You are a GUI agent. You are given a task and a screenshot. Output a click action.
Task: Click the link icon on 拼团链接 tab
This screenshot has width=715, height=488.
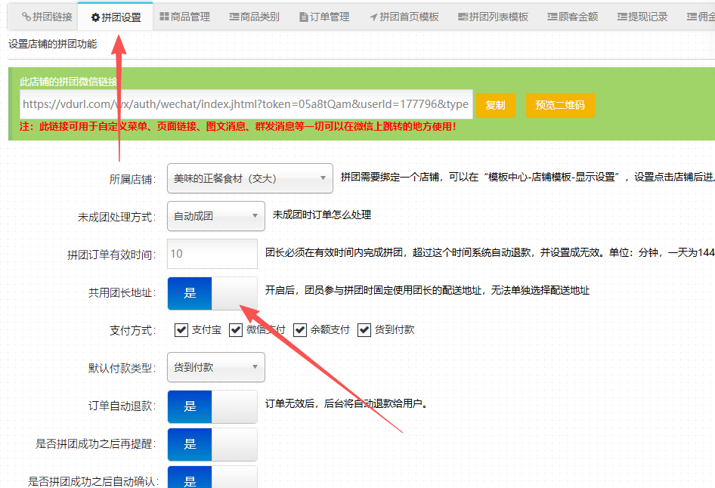click(26, 17)
